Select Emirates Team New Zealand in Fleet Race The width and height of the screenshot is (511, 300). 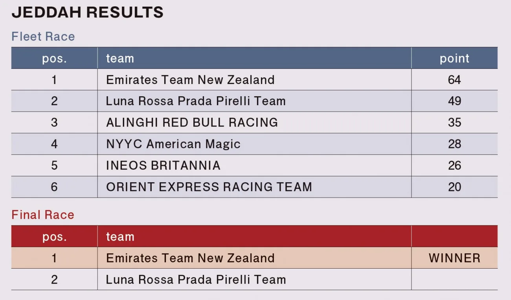tap(190, 80)
